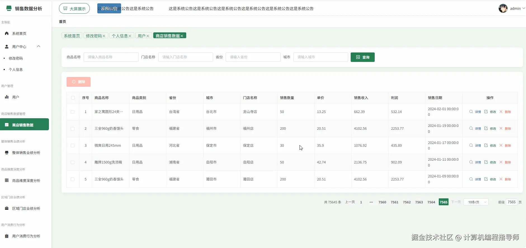Open 修改密码 in the sidebar
The width and height of the screenshot is (526, 248).
16,58
